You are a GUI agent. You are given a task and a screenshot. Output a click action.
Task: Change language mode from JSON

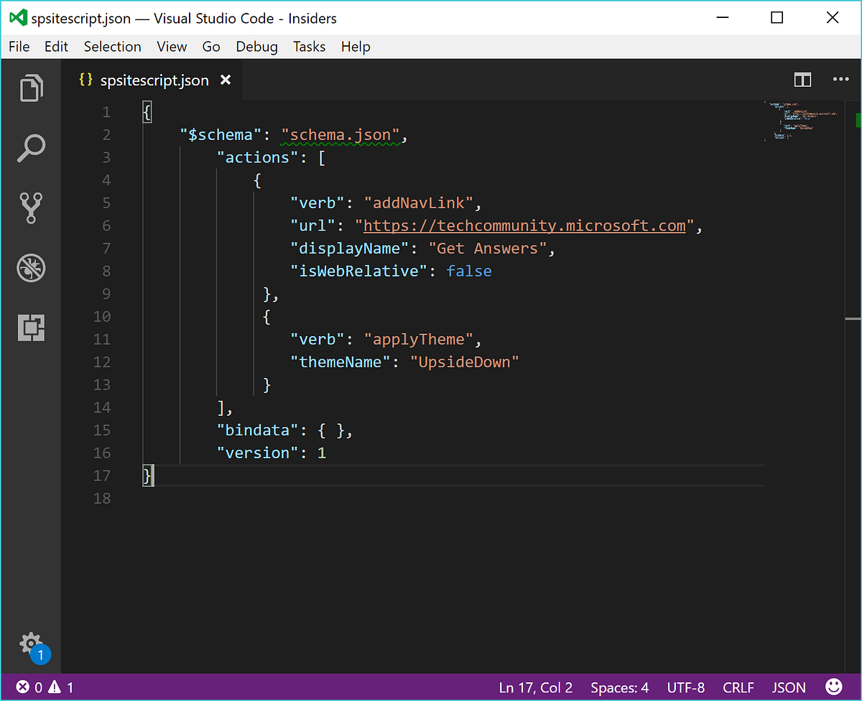pos(788,687)
